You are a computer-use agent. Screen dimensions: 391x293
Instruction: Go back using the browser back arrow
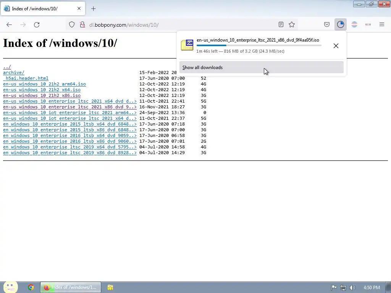(9, 25)
